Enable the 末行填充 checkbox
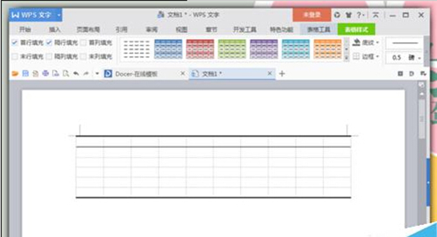 coord(15,56)
